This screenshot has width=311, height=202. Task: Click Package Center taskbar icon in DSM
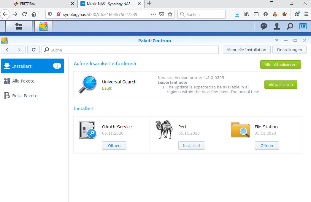click(44, 26)
